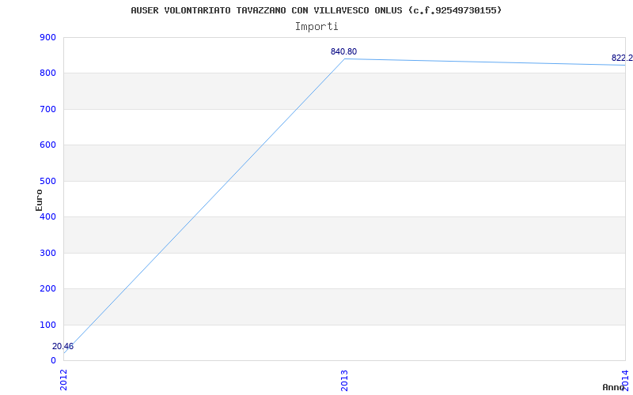Click the 500 y-axis tick label
633x395 pixels.
point(47,182)
